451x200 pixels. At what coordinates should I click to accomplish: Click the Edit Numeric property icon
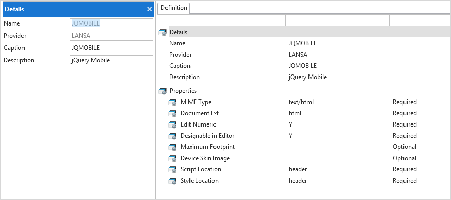(x=172, y=124)
